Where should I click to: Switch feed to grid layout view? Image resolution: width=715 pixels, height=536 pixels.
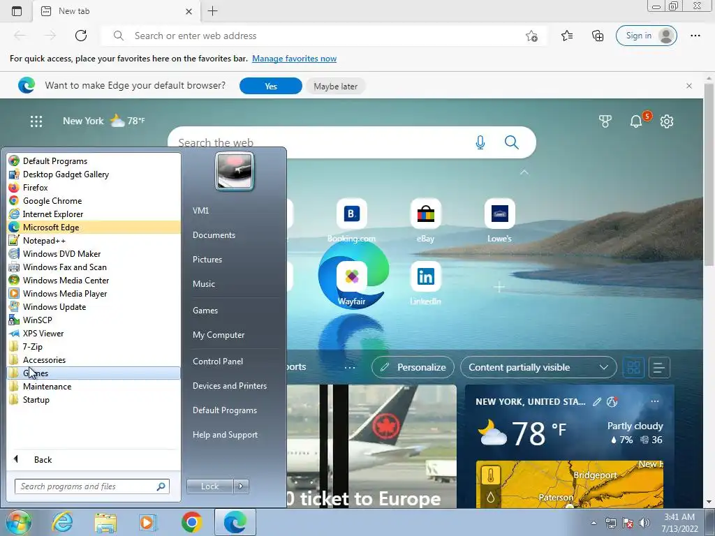click(633, 367)
